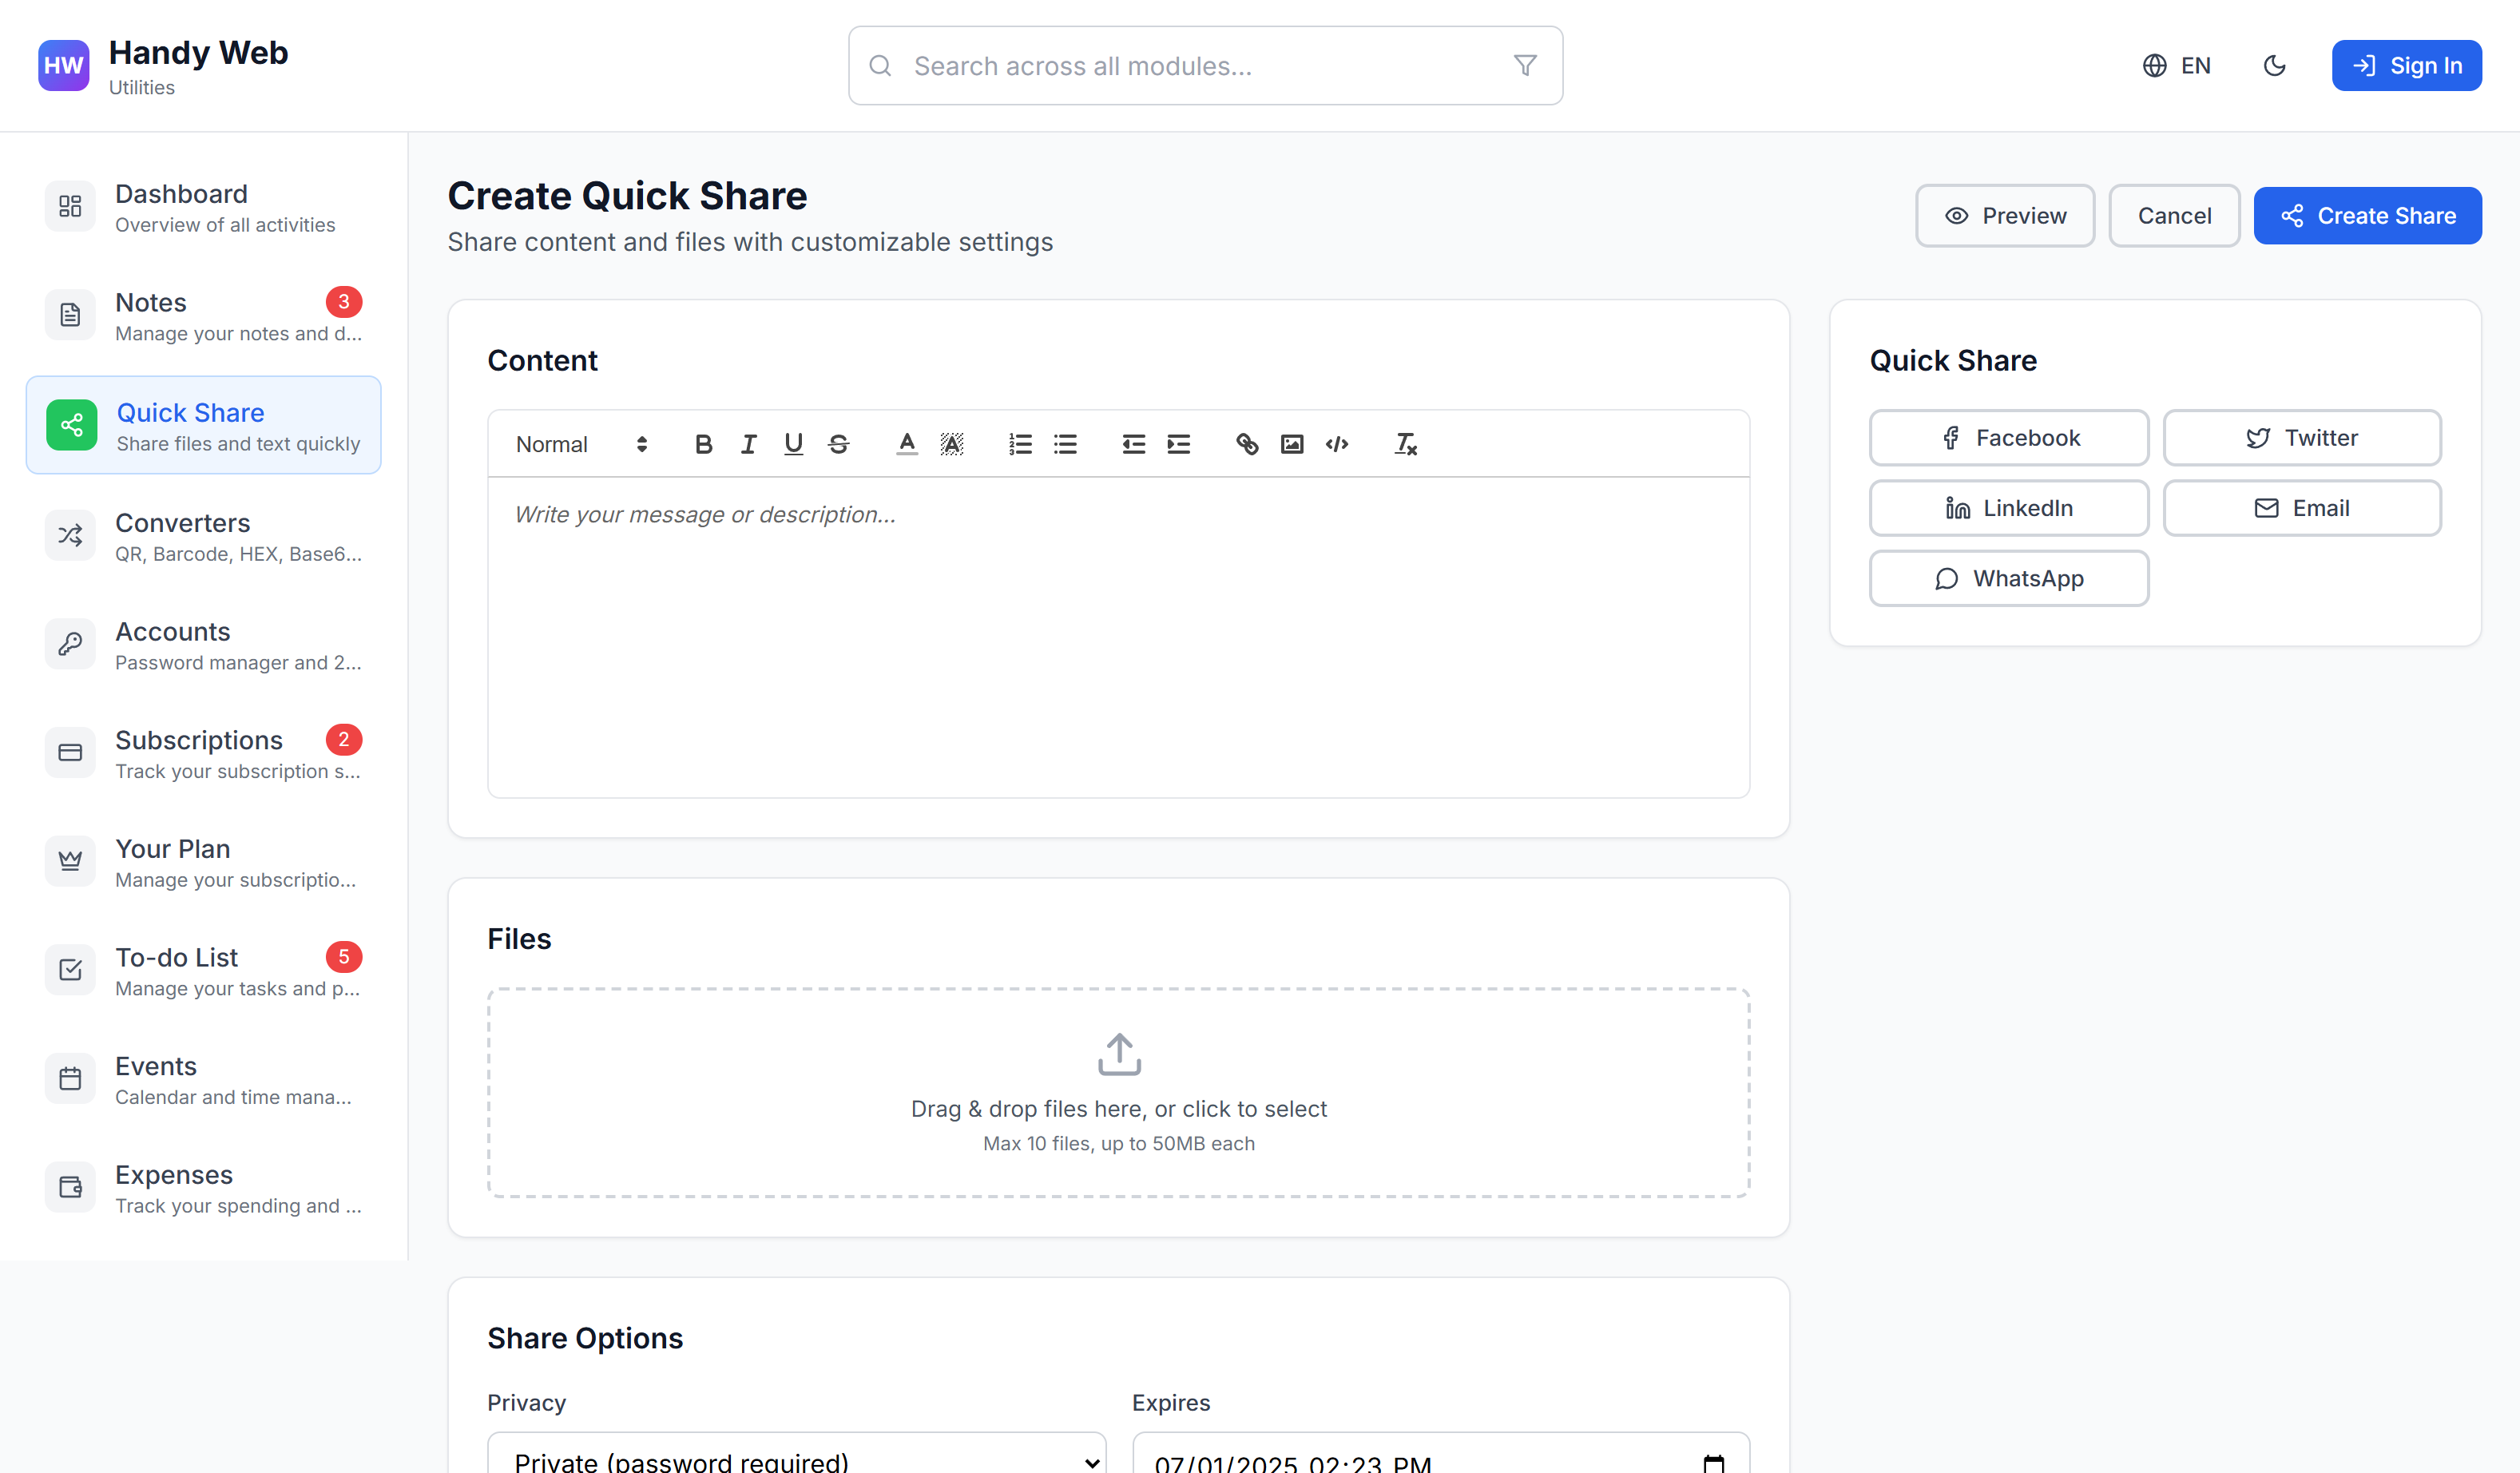
Task: Click the italic formatting icon
Action: 748,444
